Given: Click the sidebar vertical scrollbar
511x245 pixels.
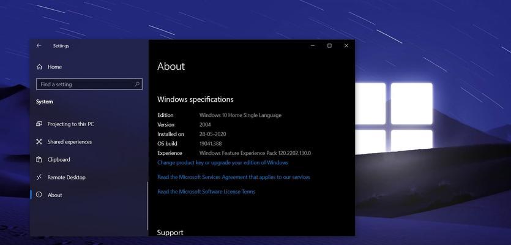Looking at the screenshot, I should pos(147,206).
